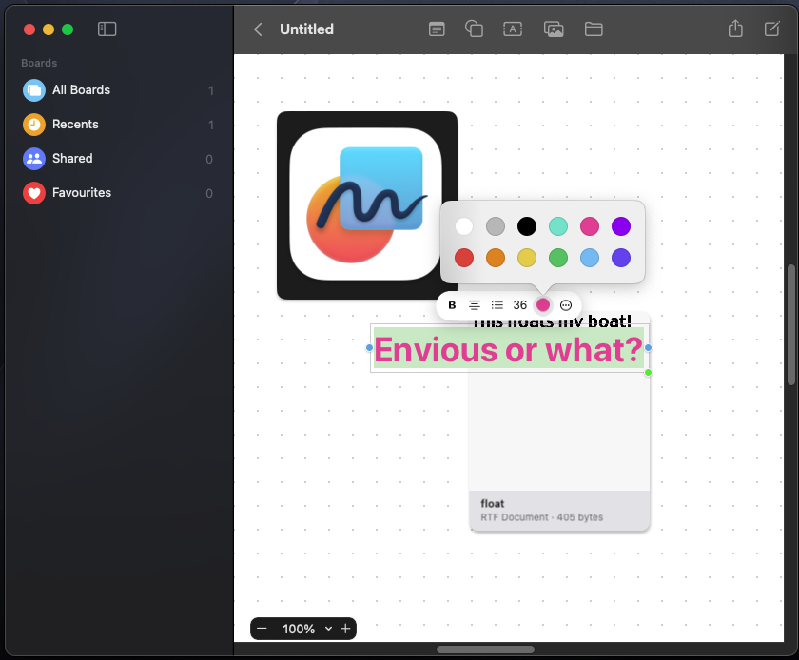The height and width of the screenshot is (660, 799).
Task: Share the board using share icon
Action: click(735, 29)
